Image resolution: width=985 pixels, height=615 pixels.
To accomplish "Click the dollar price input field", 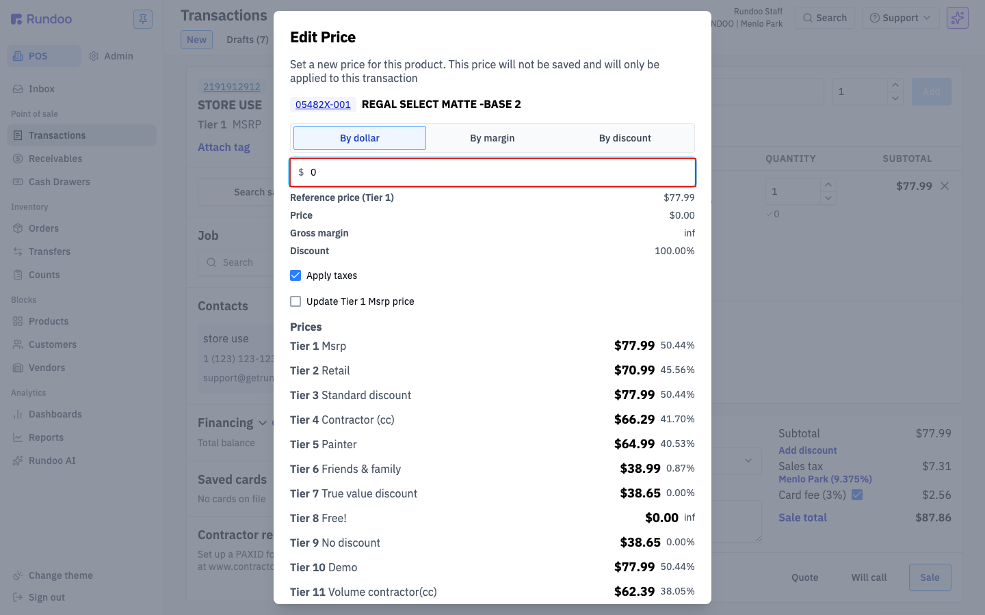I will click(x=492, y=172).
